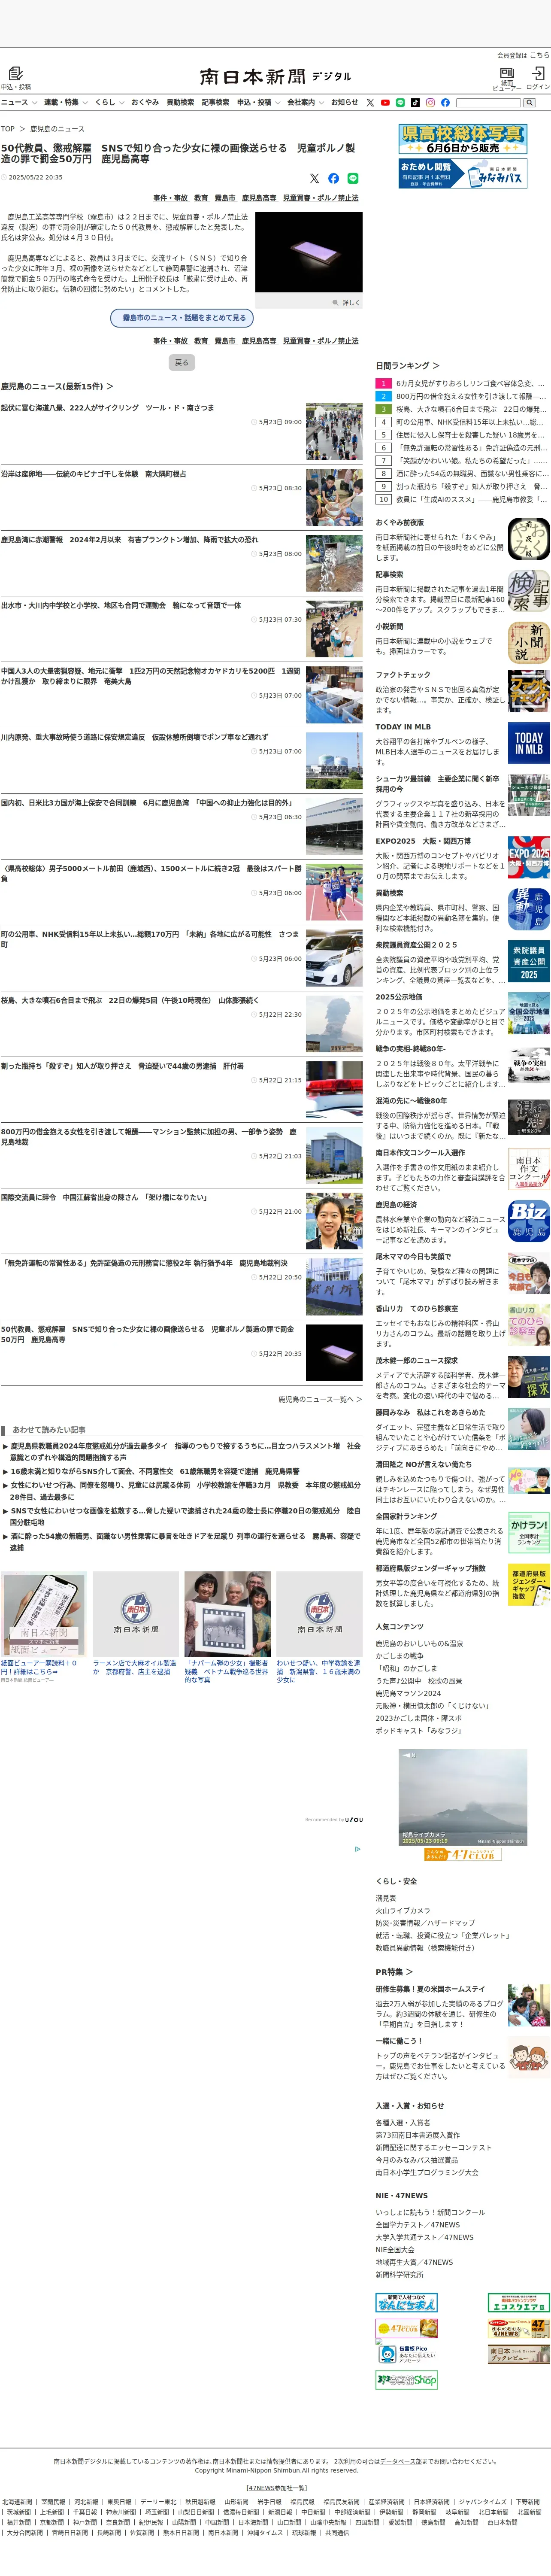Open the 記事検索 menu item in the navigation bar

pos(215,102)
